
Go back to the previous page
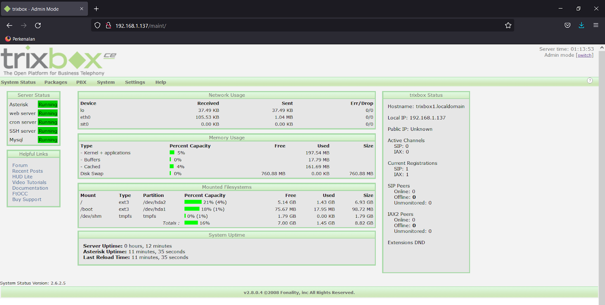[x=9, y=25]
